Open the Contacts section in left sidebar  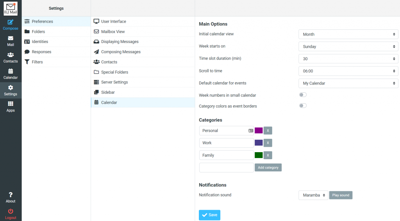point(11,57)
